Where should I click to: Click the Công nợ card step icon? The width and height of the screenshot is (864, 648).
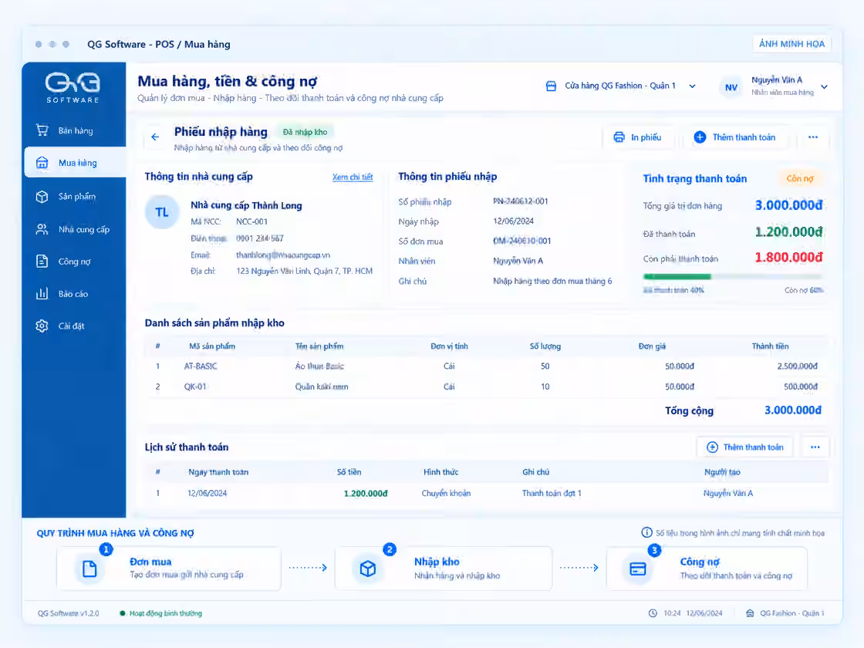637,568
